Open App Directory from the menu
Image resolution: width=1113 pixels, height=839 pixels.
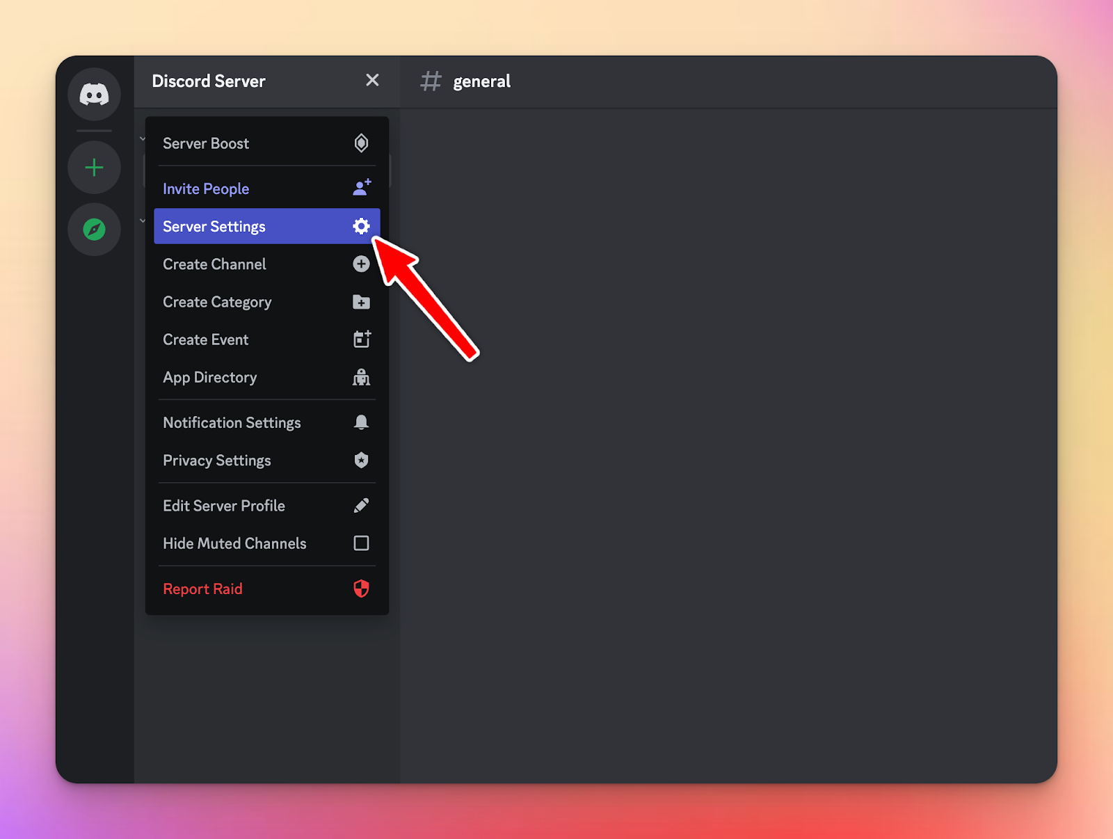267,377
